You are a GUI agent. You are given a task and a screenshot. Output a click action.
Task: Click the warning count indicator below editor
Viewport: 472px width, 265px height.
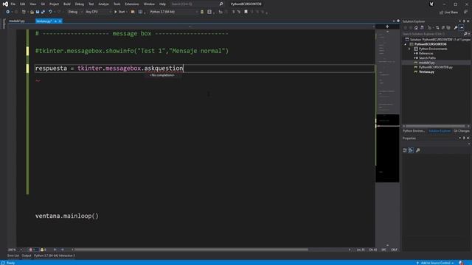click(44, 250)
